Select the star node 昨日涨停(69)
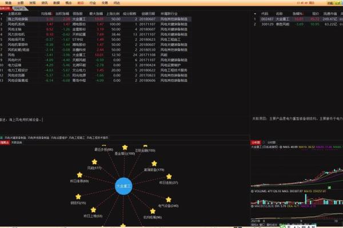Viewport: 343px width, 228px height. coord(79,175)
